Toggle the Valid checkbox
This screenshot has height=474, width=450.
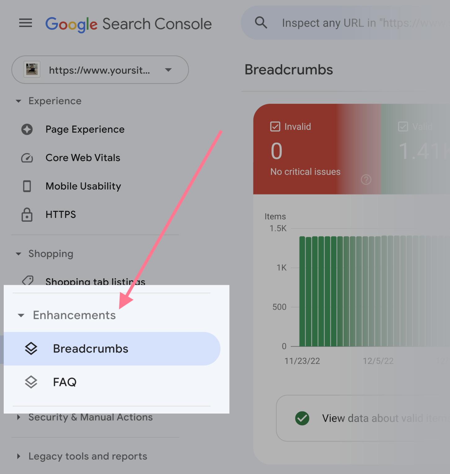tap(403, 126)
